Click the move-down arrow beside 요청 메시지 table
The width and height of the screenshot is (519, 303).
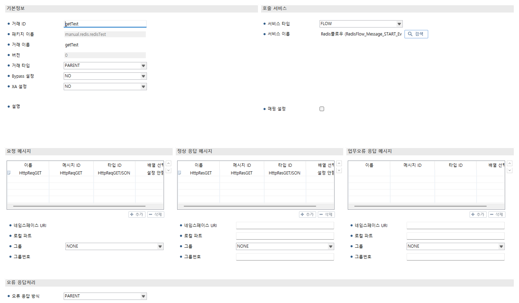[168, 170]
